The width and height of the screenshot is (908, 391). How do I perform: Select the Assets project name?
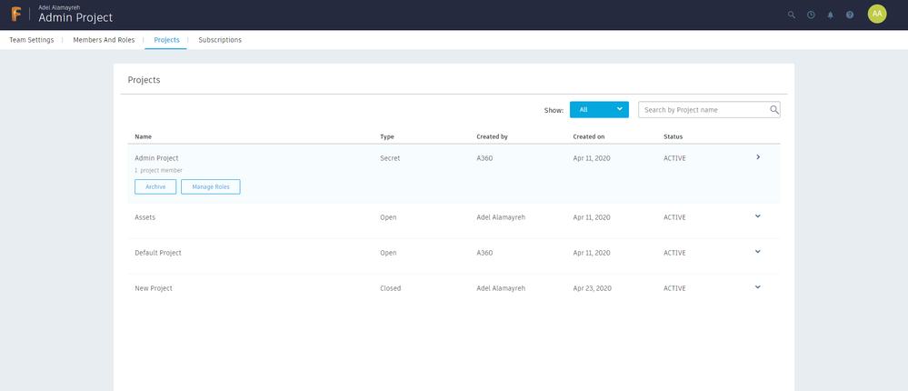coord(145,217)
